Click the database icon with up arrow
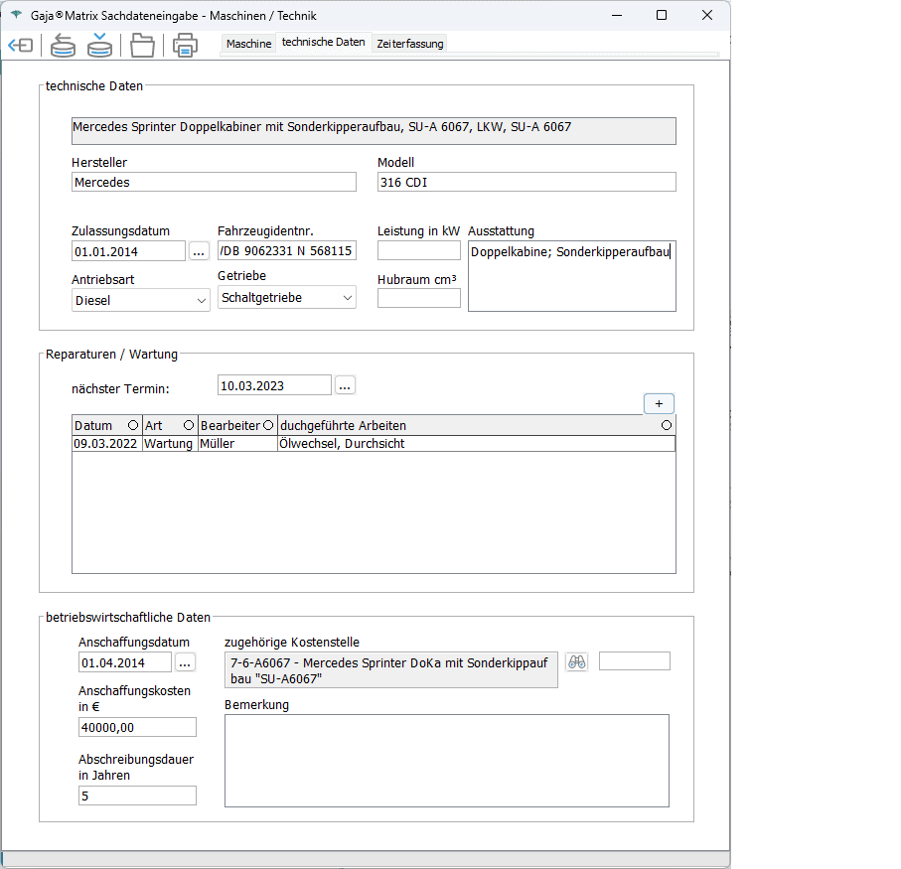This screenshot has width=901, height=869. pos(63,46)
